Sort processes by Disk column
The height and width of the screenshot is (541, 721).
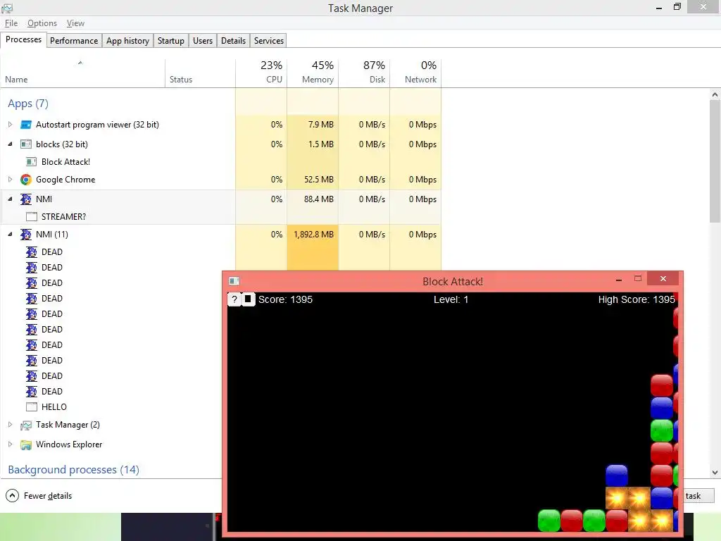coord(364,73)
